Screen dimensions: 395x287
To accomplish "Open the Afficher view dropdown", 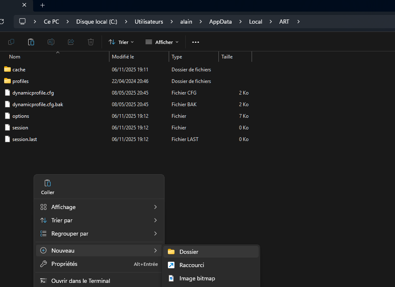I will tap(162, 42).
